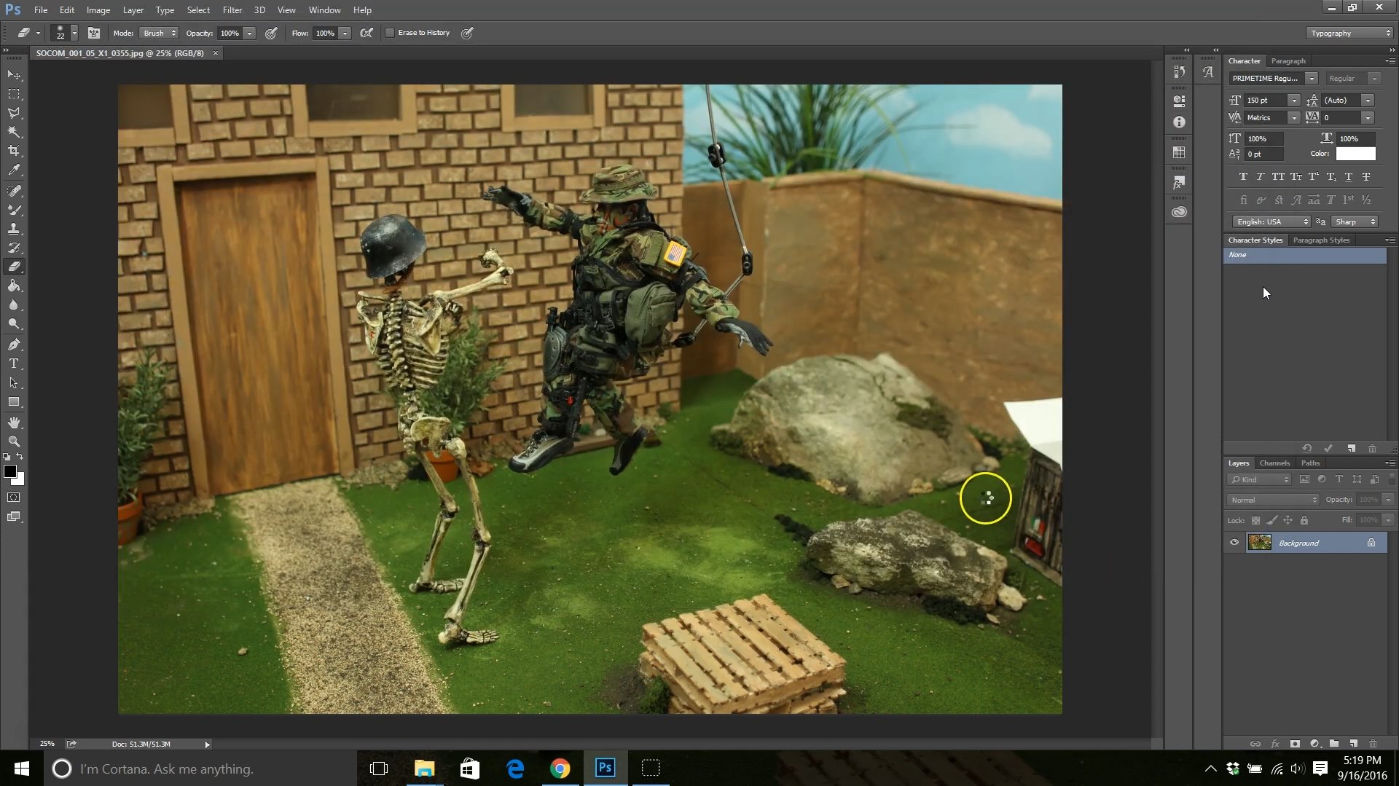Open the brush panel toggle in options bar
This screenshot has width=1399, height=786.
point(94,33)
